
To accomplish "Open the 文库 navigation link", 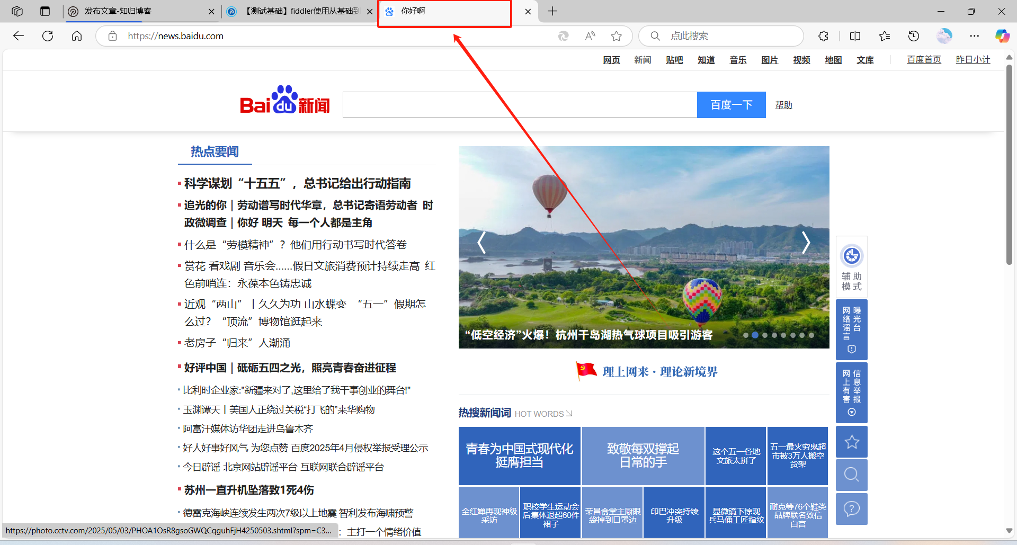I will pyautogui.click(x=865, y=60).
